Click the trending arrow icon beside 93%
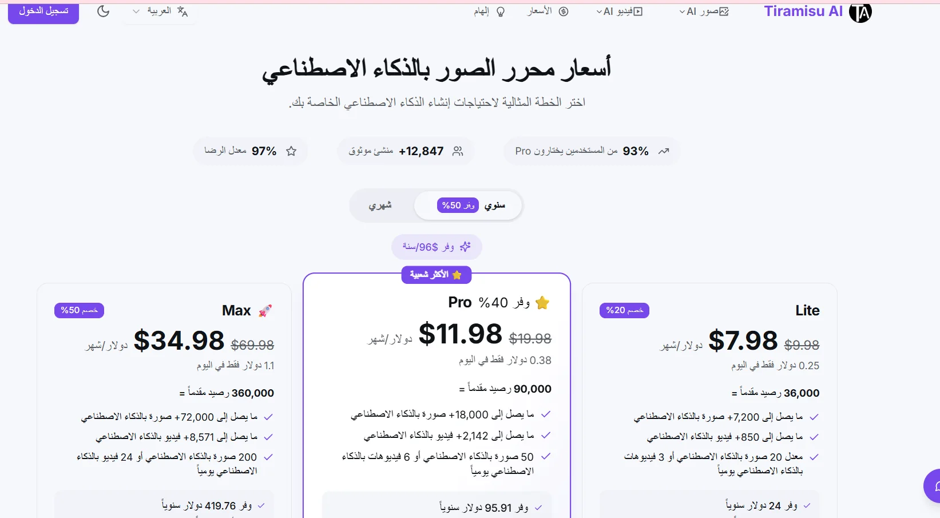940x518 pixels. (664, 151)
